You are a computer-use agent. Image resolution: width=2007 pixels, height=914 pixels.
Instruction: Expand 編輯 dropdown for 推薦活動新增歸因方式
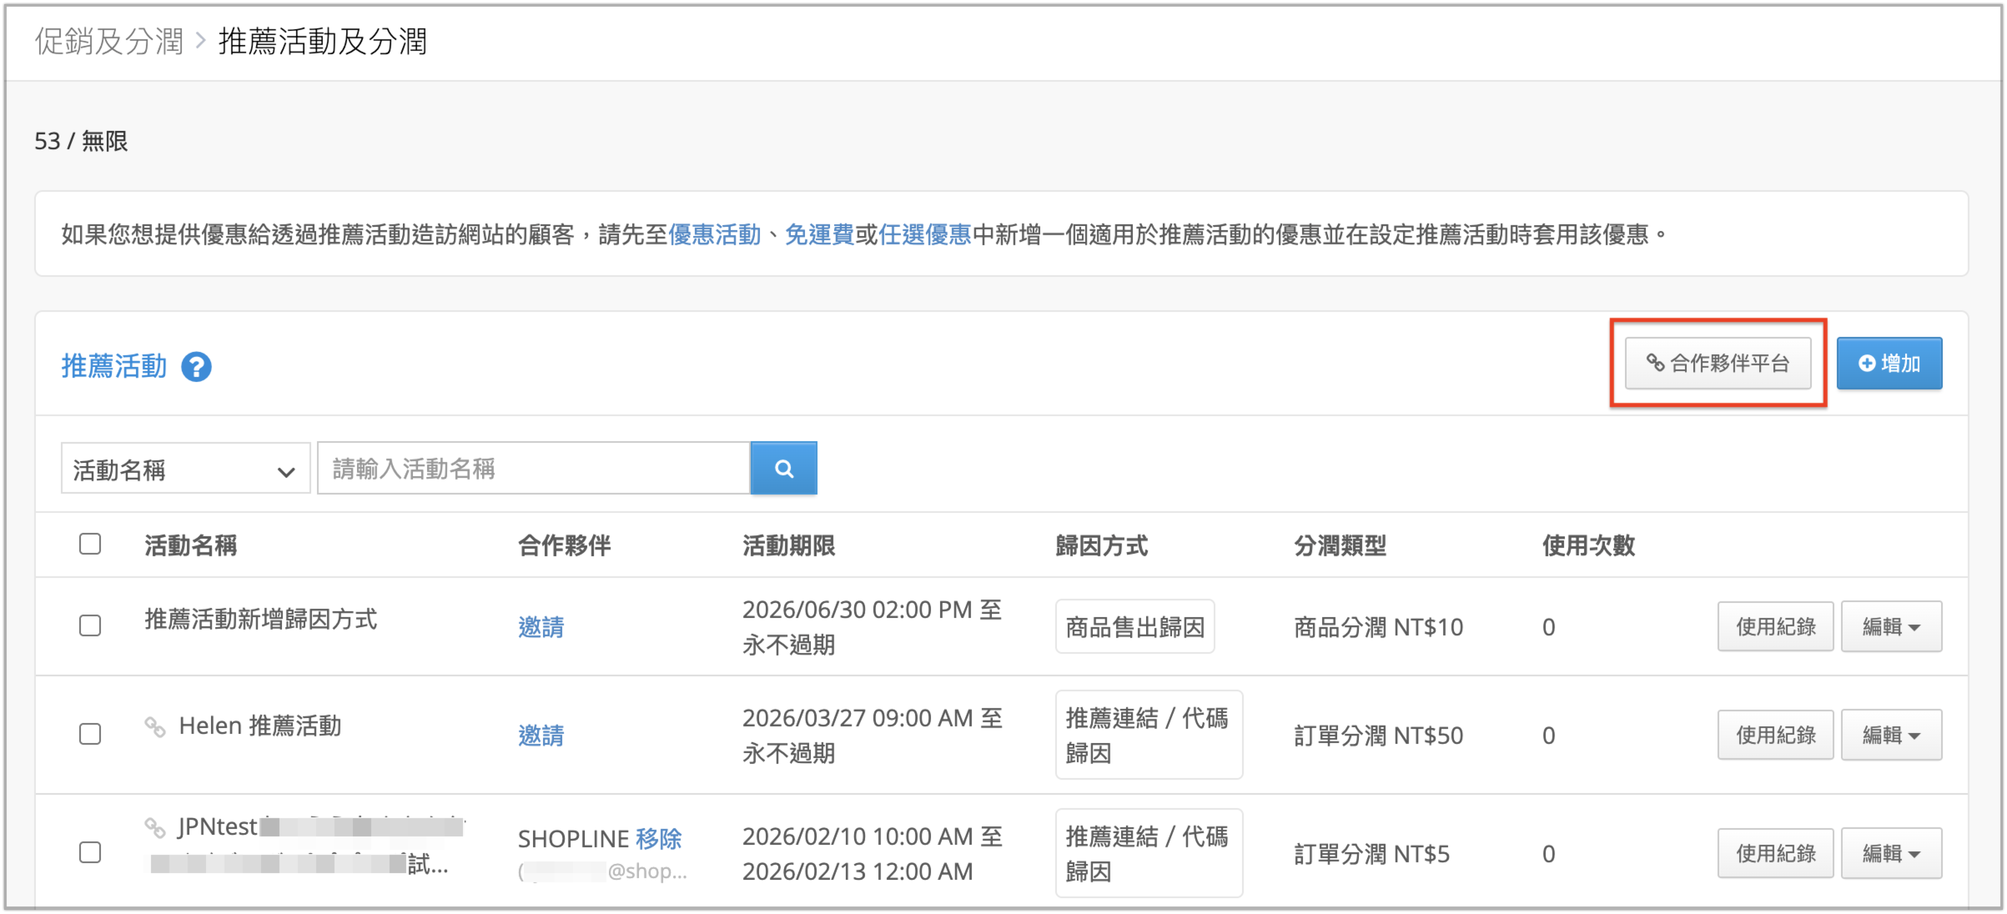click(1891, 626)
